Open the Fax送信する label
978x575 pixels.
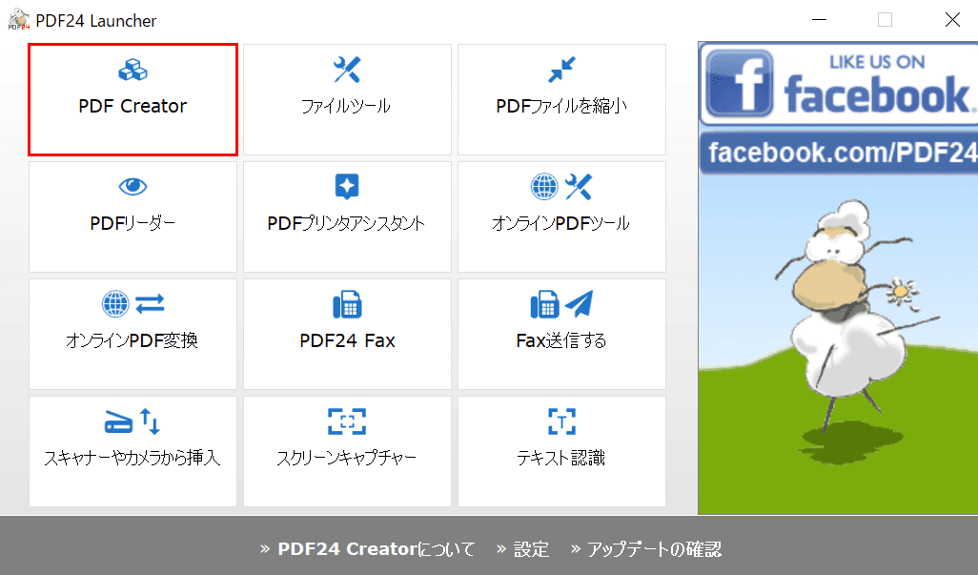click(561, 340)
